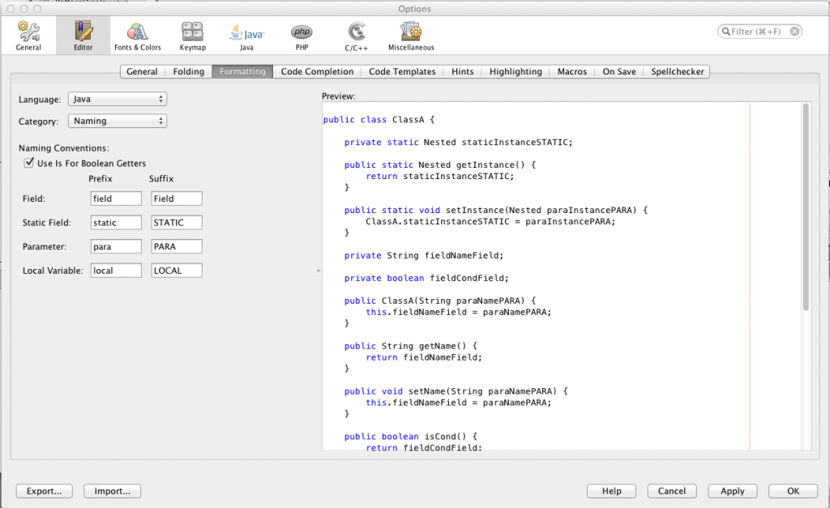This screenshot has height=508, width=830.
Task: Open the Language dropdown showing Java
Action: [x=117, y=98]
